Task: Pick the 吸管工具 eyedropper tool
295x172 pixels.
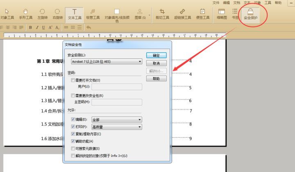Action: coord(93,14)
